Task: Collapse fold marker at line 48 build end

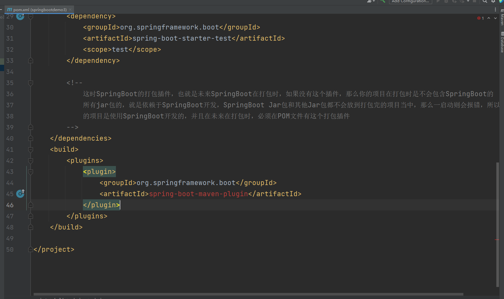Action: pyautogui.click(x=30, y=227)
